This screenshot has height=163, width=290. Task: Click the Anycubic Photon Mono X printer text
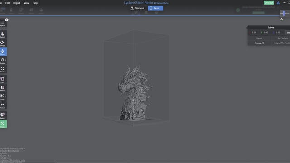click(x=13, y=149)
